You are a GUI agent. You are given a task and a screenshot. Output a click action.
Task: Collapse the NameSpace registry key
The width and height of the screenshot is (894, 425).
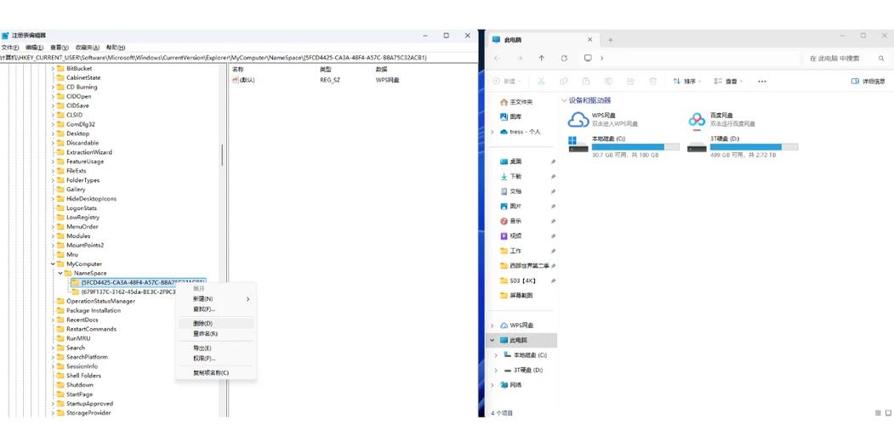tap(60, 273)
